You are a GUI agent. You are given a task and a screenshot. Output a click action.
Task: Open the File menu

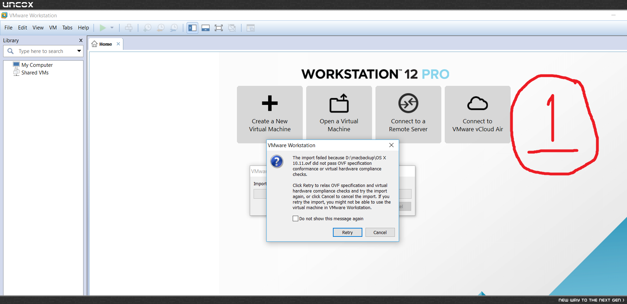point(8,28)
